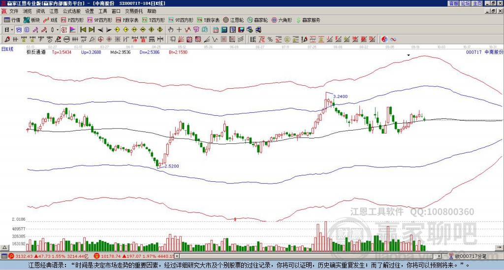Select the crosshair plus cursor tool

(179, 30)
